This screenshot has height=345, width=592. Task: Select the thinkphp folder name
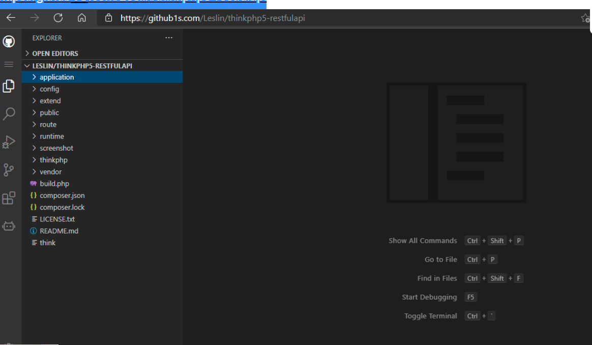point(53,160)
